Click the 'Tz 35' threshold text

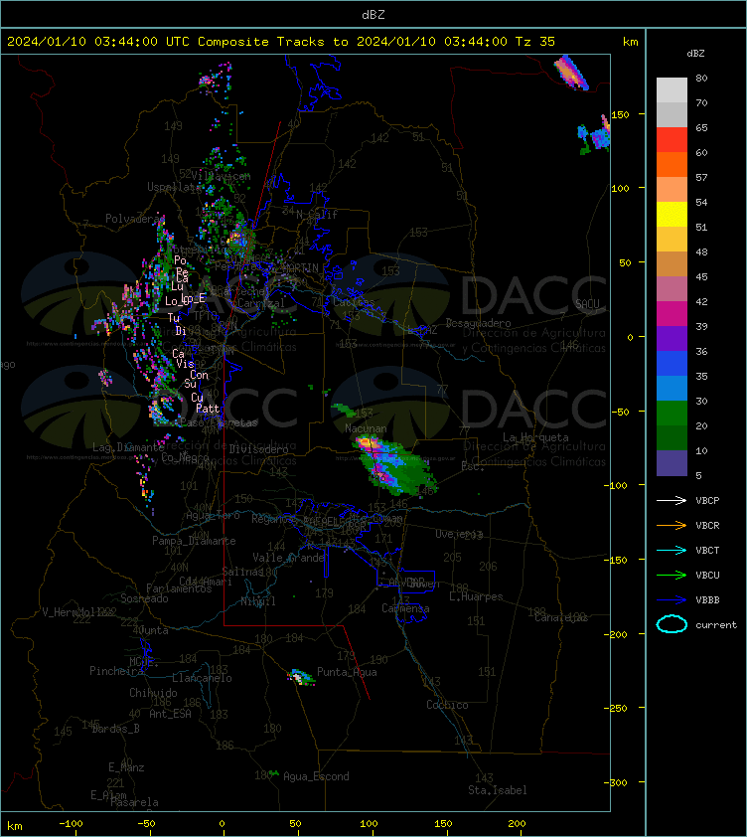pyautogui.click(x=535, y=42)
